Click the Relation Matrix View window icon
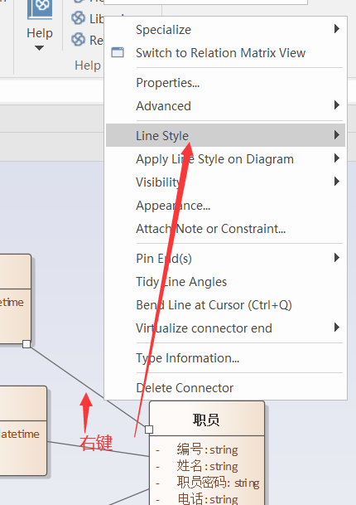 (118, 52)
